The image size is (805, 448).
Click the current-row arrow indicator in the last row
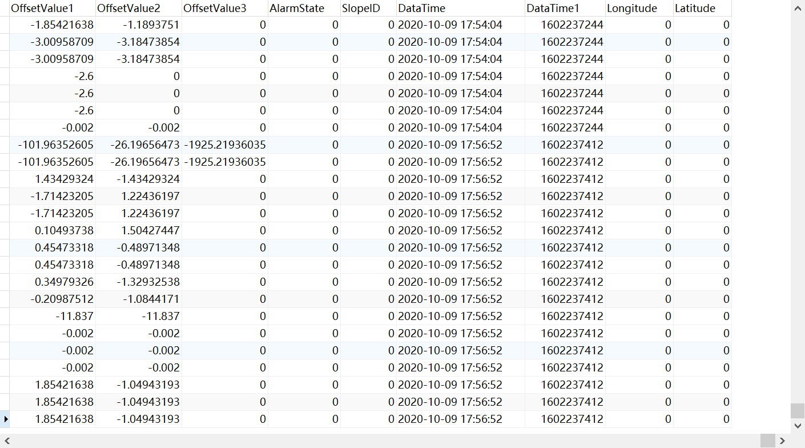[5, 419]
